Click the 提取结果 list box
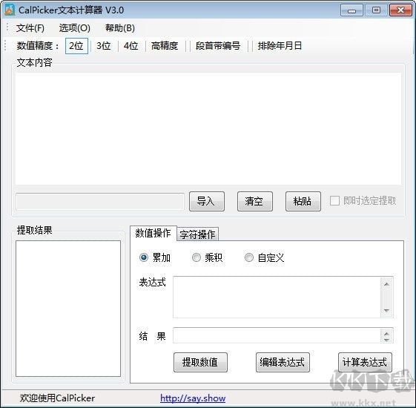Viewport: 416px width, 408px height. coord(68,309)
